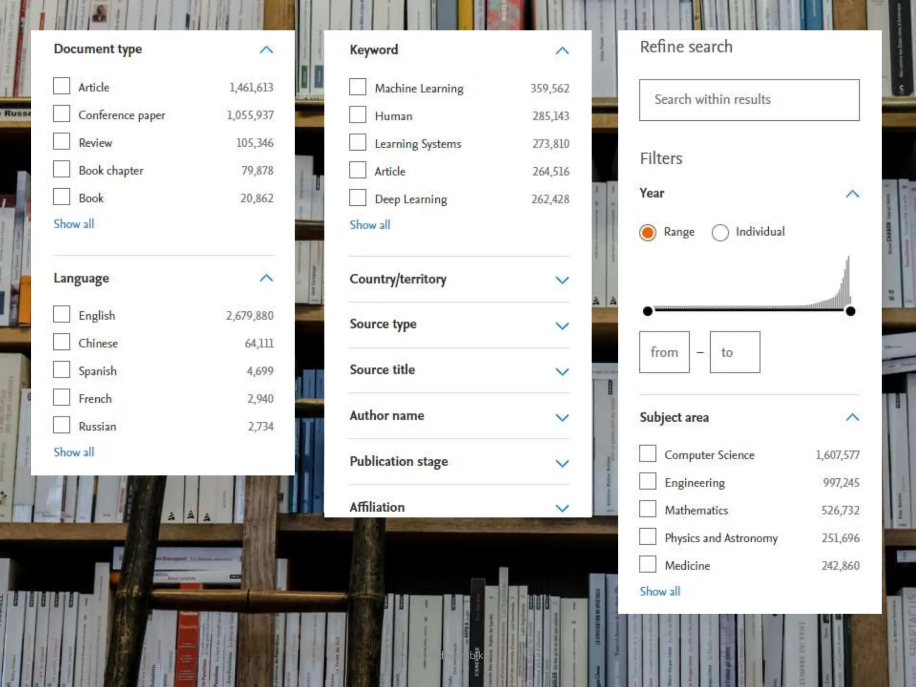
Task: Collapse the Subject area section
Action: pyautogui.click(x=852, y=417)
